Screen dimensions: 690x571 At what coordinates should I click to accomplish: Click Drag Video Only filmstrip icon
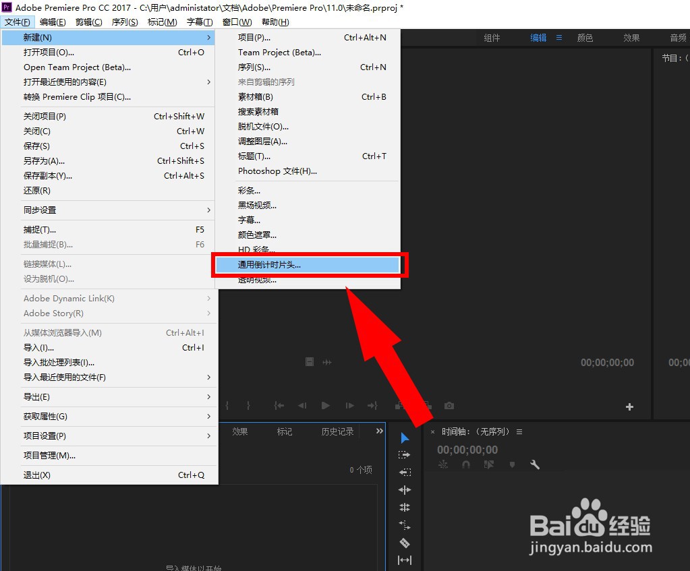310,362
